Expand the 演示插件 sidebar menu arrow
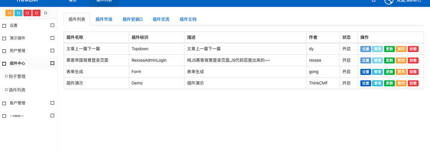The image size is (430, 151). (x=53, y=38)
